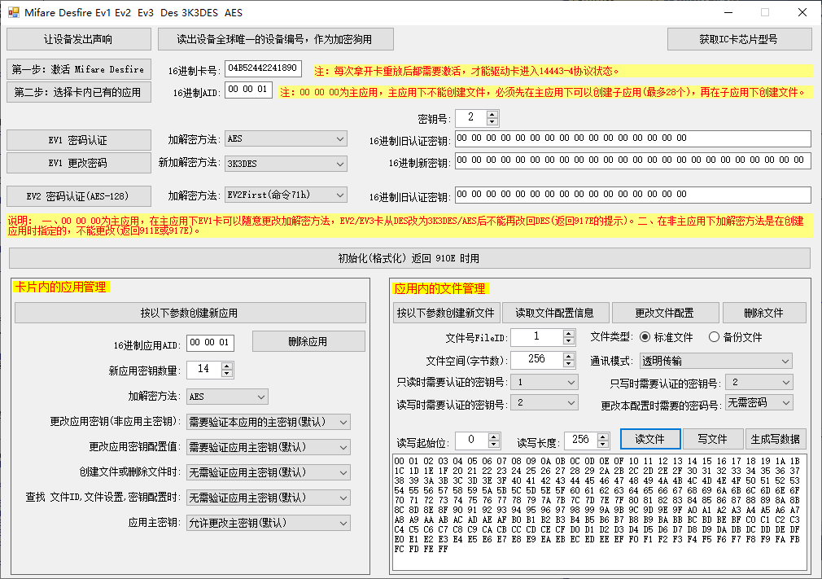
Task: Click 删除应用 button
Action: [308, 341]
